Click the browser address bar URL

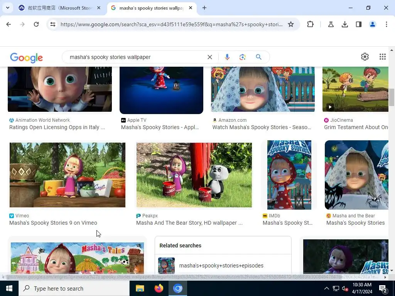[172, 24]
